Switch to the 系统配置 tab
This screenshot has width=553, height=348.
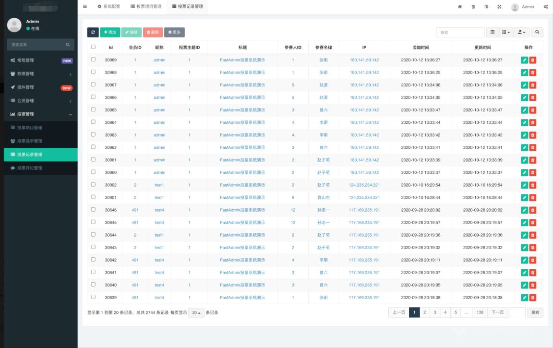click(108, 6)
